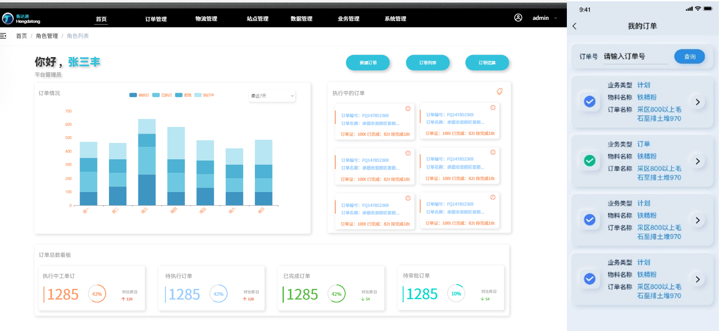Switch to the 物流管理 menu
Screen dimensions: 721x331
coord(206,19)
